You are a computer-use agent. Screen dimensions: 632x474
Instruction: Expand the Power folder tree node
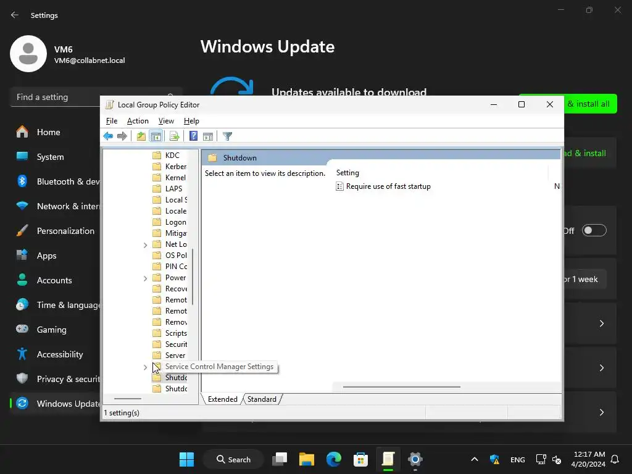[146, 278]
